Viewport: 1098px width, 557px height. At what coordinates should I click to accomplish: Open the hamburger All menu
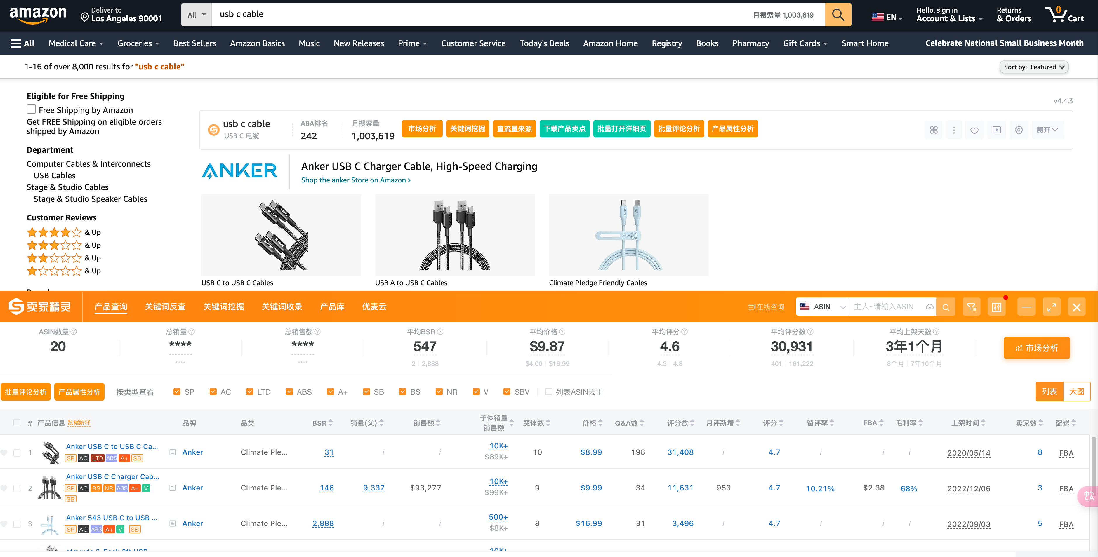tap(22, 43)
